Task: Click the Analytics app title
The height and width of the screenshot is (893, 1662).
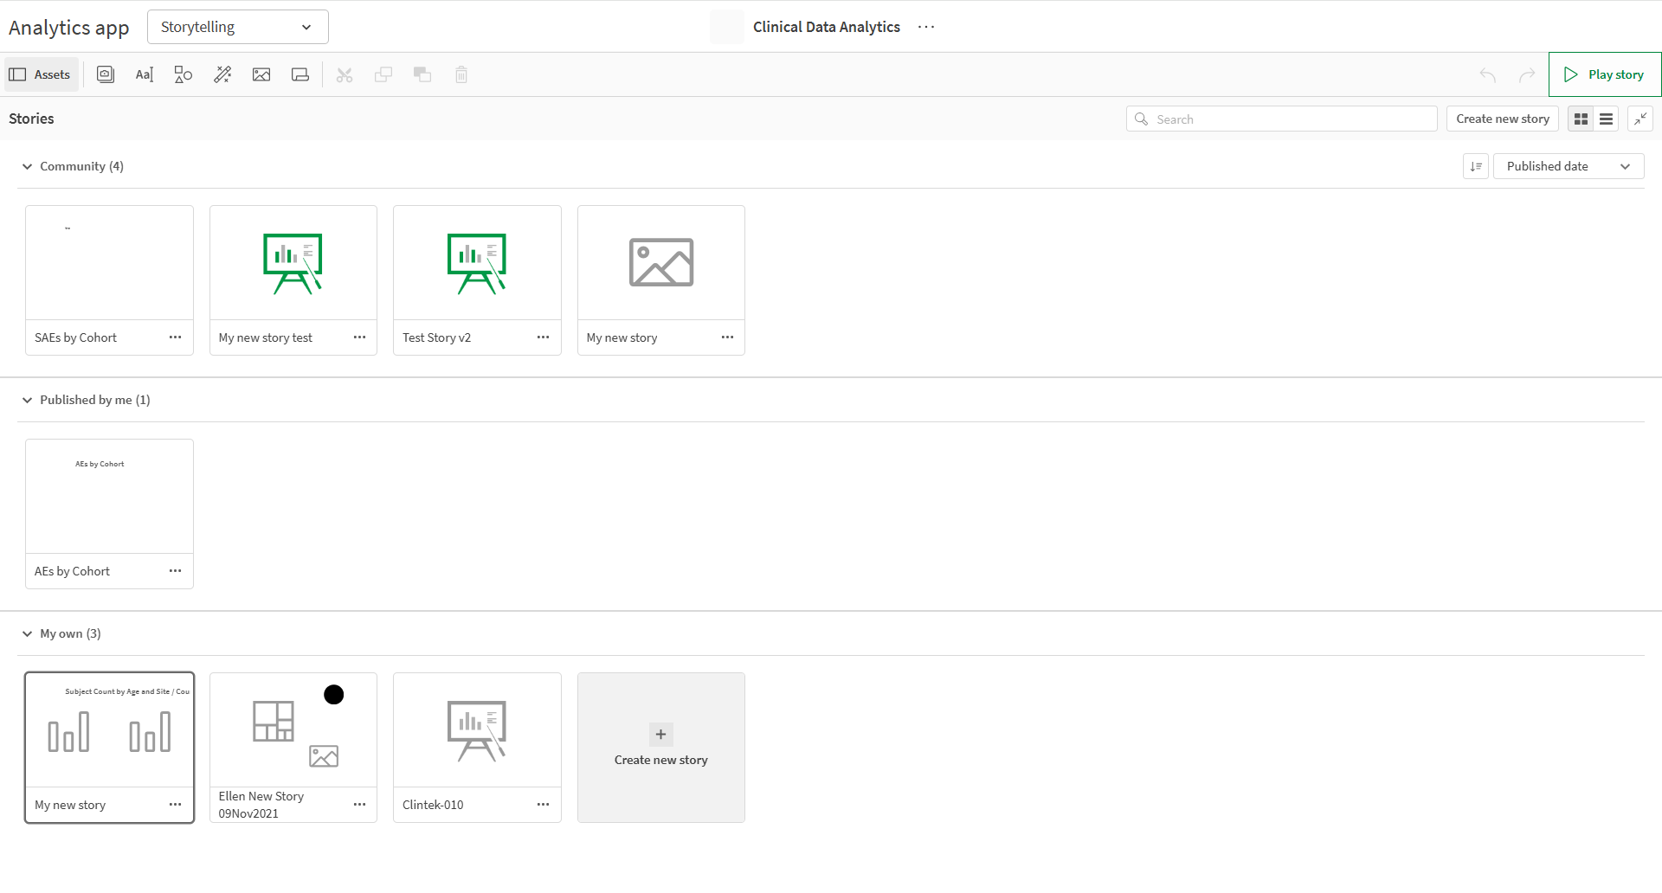Action: tap(69, 28)
